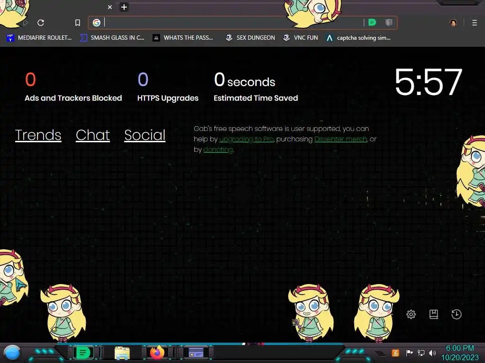Open the Social link
The height and width of the screenshot is (363, 485).
click(145, 135)
